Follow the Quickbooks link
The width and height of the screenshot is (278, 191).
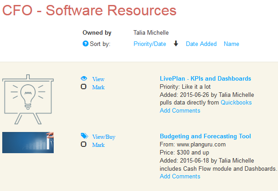click(236, 103)
